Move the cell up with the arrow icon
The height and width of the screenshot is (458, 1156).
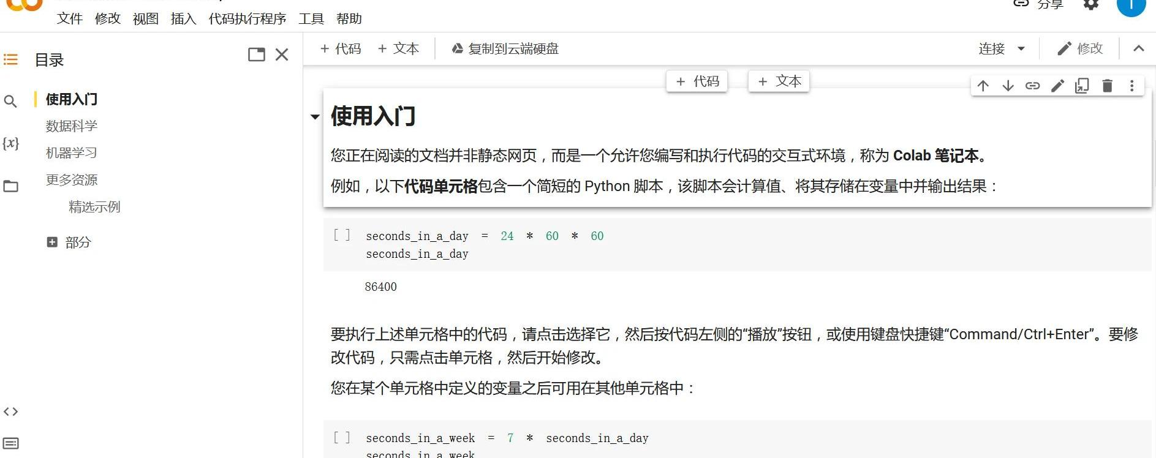tap(983, 86)
